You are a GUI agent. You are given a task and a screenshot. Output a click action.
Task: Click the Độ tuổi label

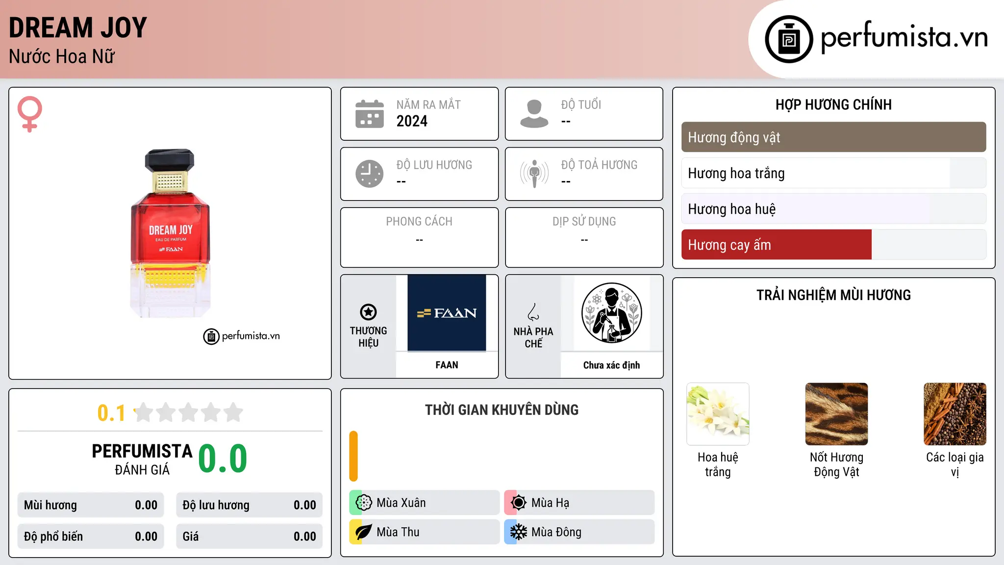point(581,104)
